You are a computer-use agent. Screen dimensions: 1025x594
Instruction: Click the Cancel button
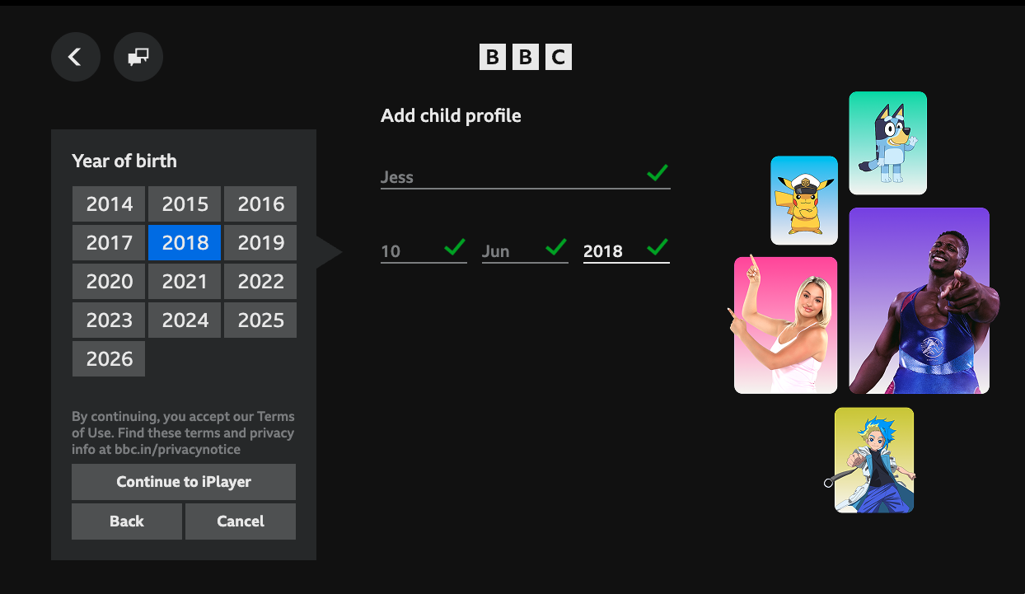[241, 522]
